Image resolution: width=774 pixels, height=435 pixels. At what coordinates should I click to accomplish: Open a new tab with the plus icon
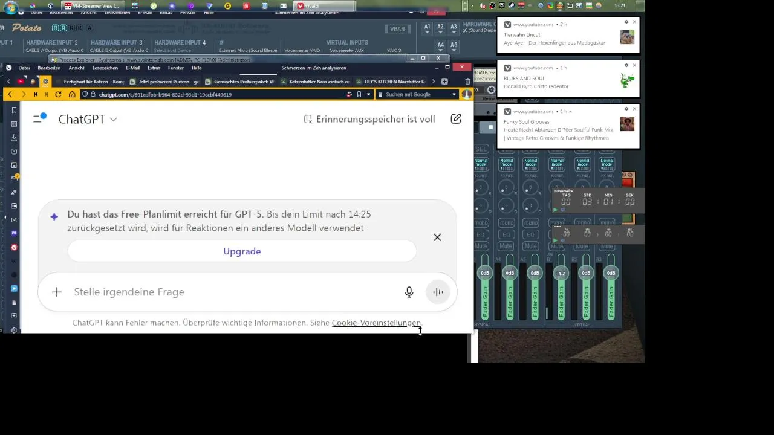(444, 81)
